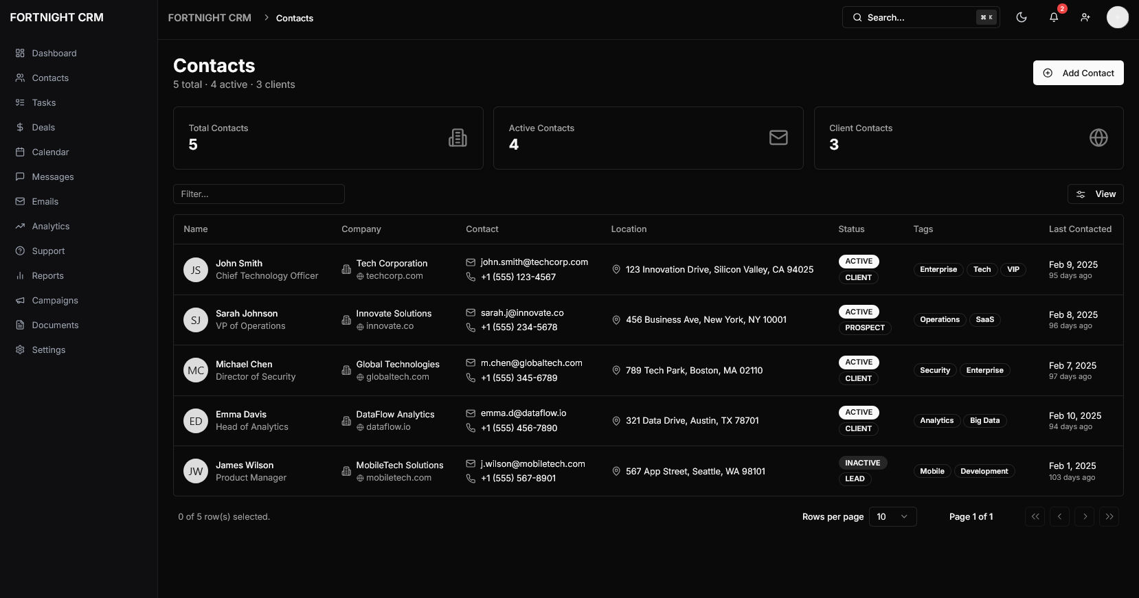
Task: Click the VIP tag on John Smith
Action: click(1013, 270)
